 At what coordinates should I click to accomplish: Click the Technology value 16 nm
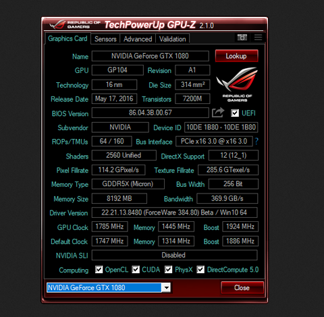point(114,84)
